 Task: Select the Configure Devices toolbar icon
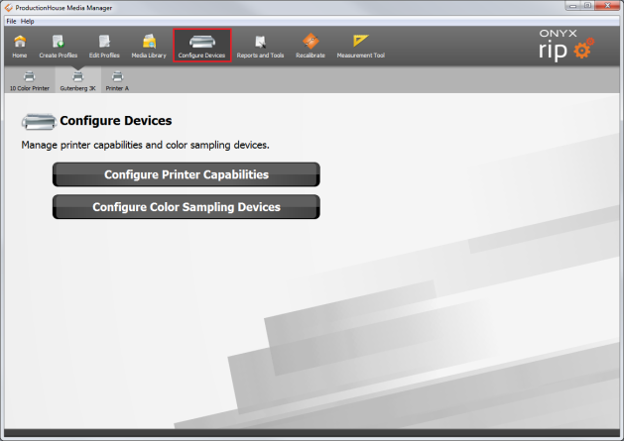click(x=202, y=46)
